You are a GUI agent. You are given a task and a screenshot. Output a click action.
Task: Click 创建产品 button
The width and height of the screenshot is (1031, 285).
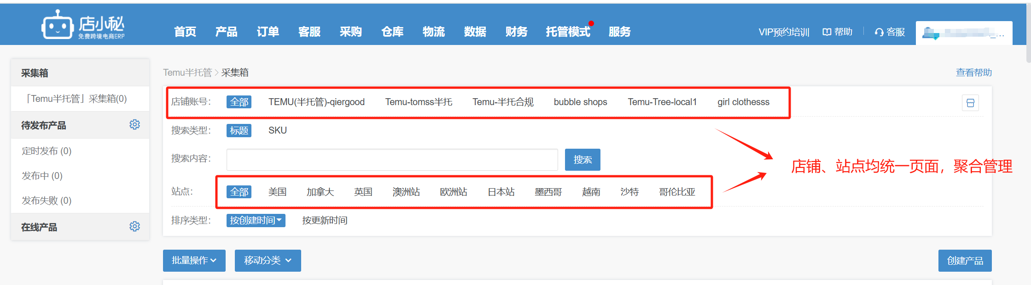pos(965,261)
